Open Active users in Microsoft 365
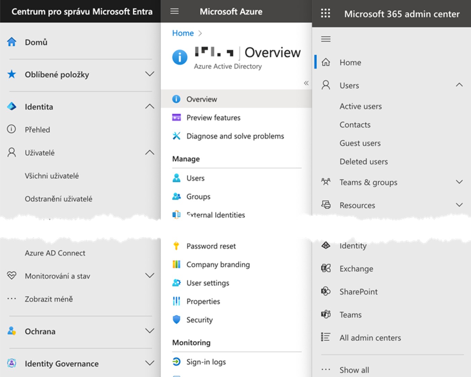This screenshot has height=377, width=471. (361, 106)
